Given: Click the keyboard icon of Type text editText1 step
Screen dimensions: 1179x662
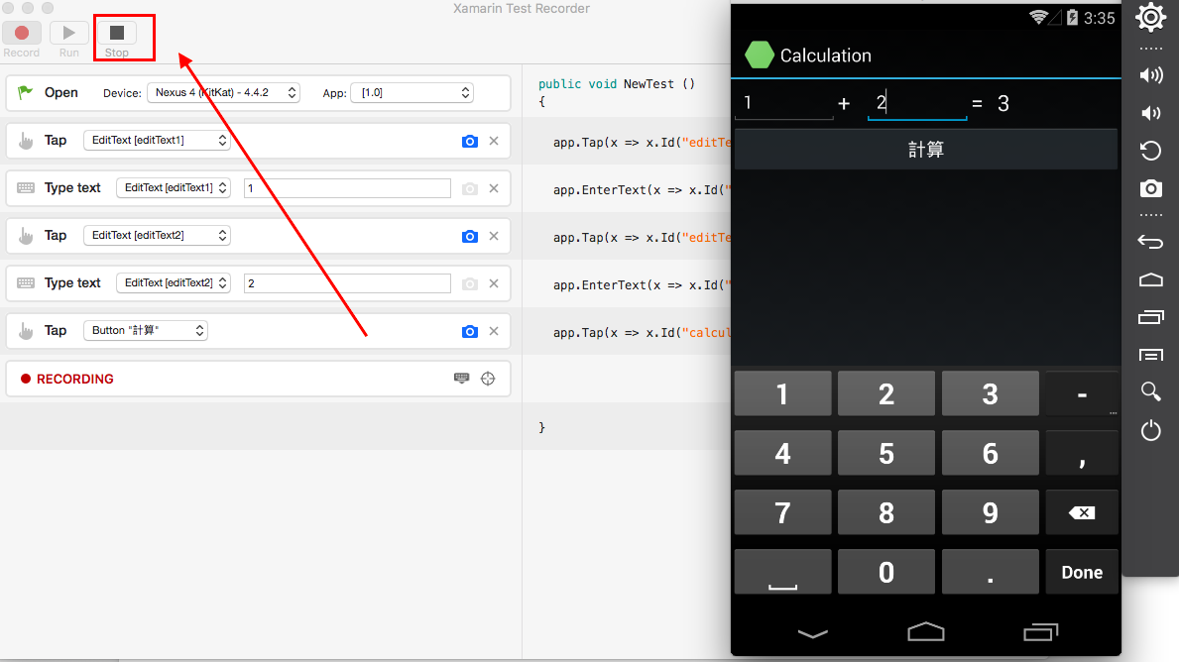Looking at the screenshot, I should pos(26,188).
